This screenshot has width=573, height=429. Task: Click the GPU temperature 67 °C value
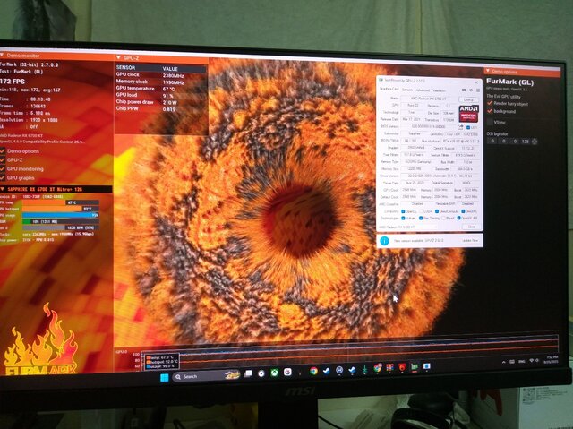169,90
